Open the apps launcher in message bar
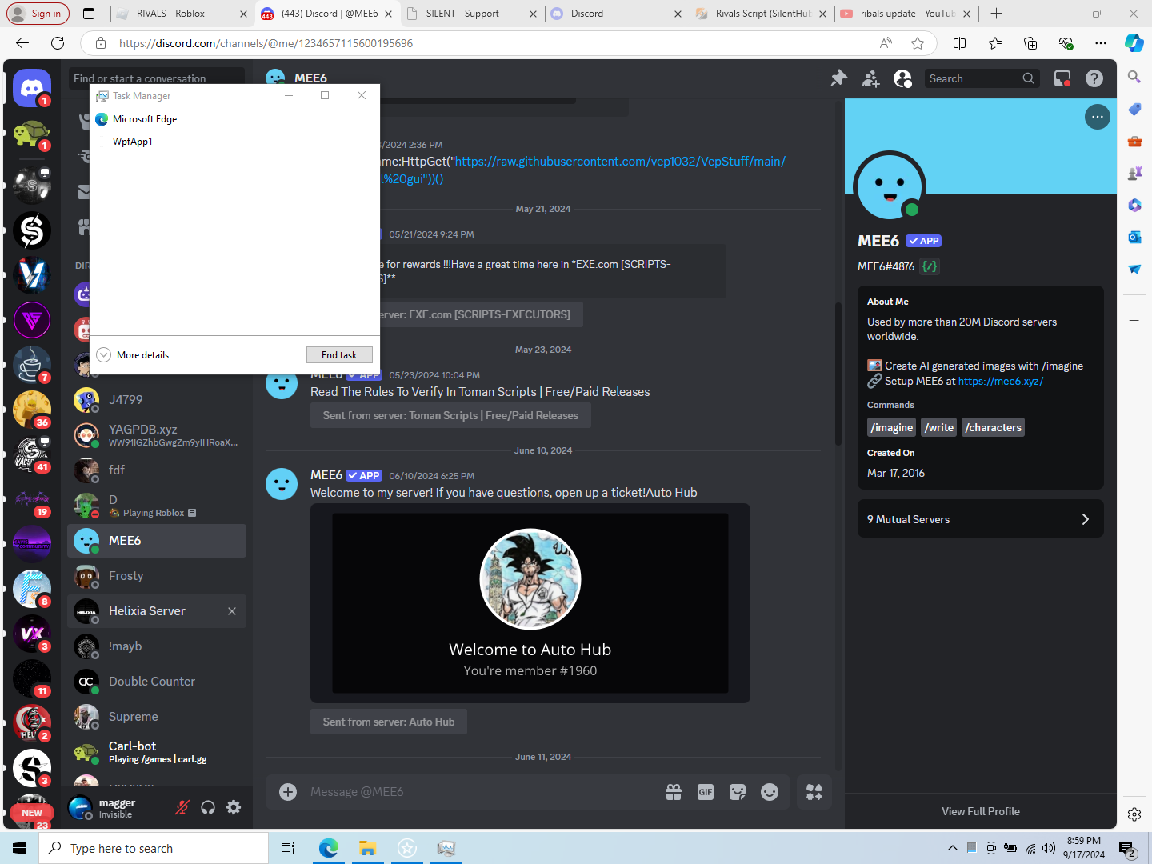Screen dimensions: 1152x864 point(814,792)
